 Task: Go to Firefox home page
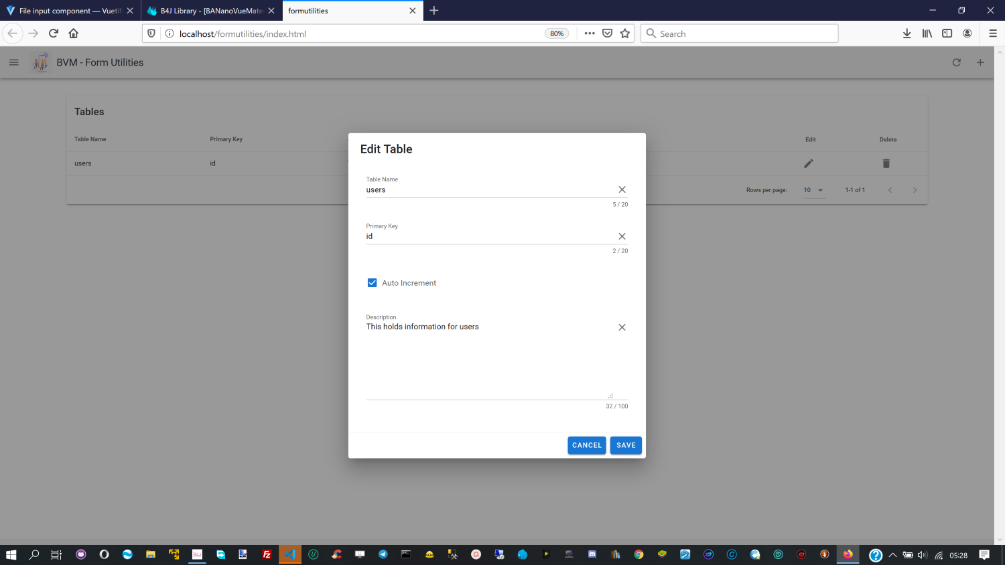point(74,33)
